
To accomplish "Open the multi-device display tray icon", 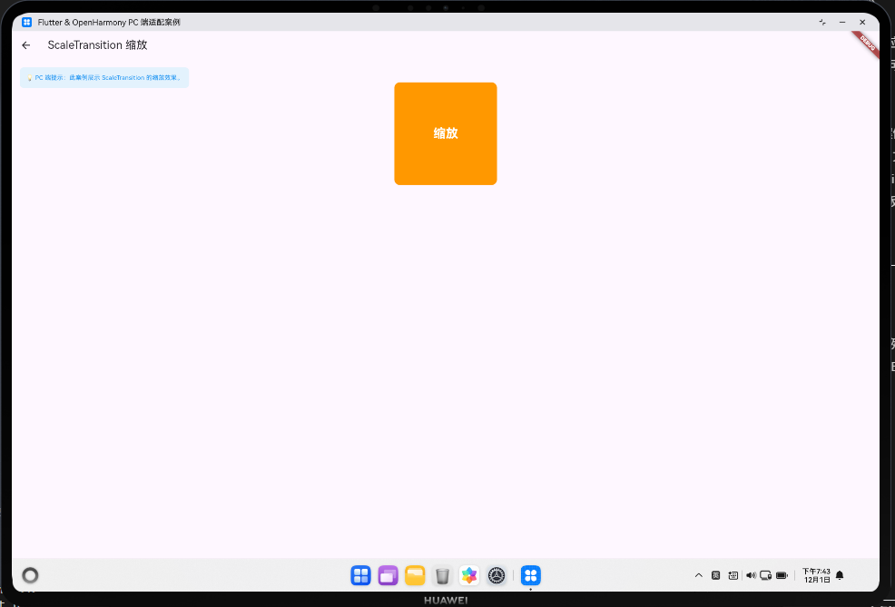I will 766,575.
